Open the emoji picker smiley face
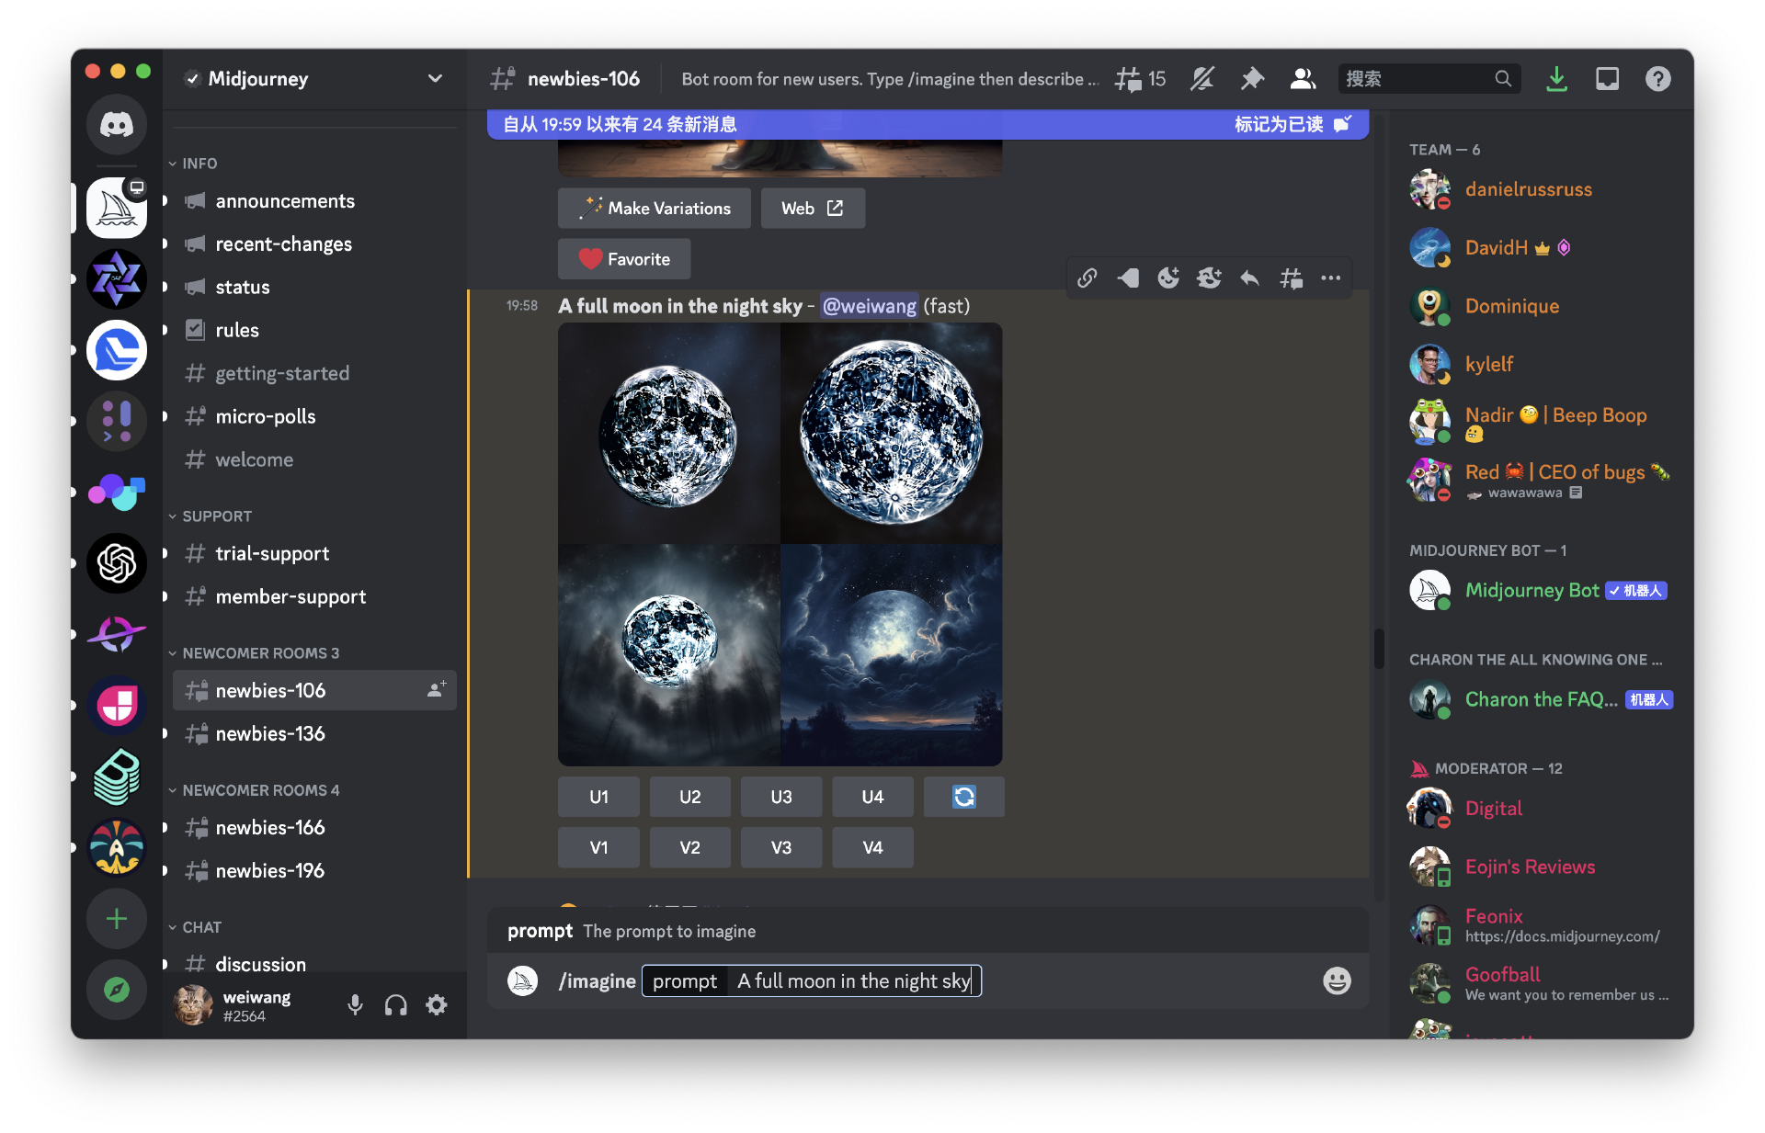 point(1337,980)
